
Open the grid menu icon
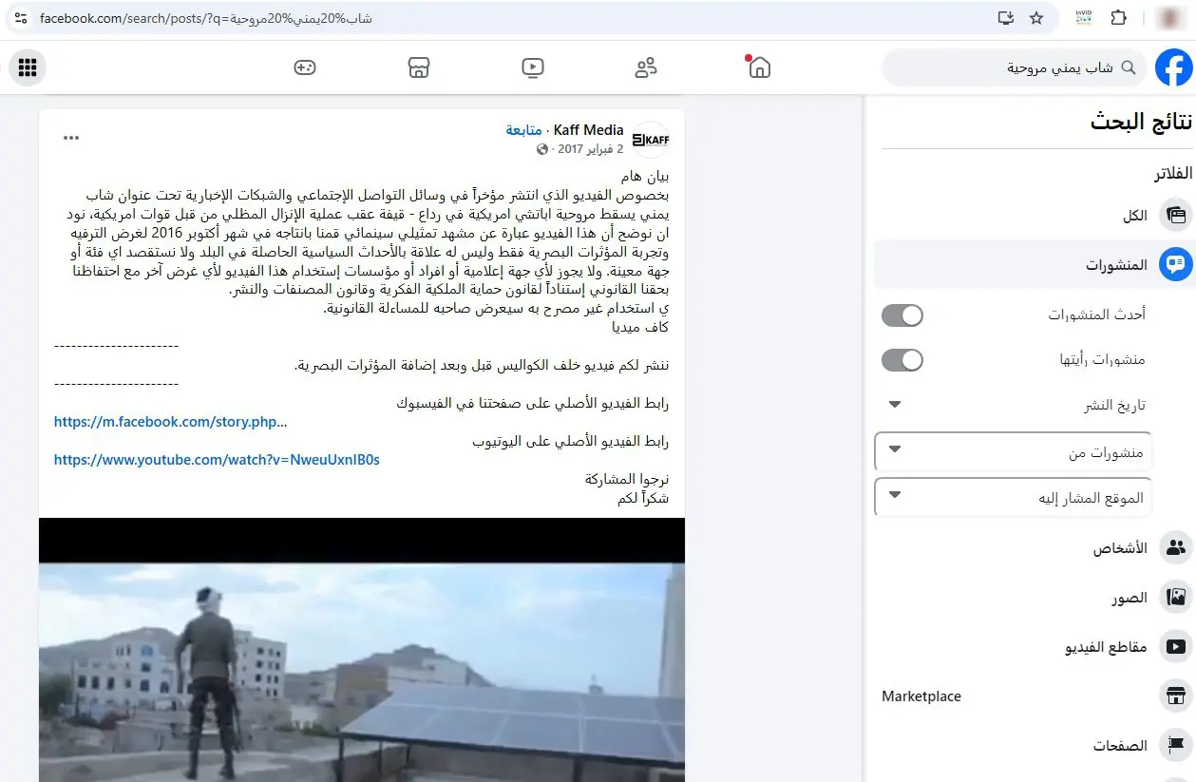(28, 67)
